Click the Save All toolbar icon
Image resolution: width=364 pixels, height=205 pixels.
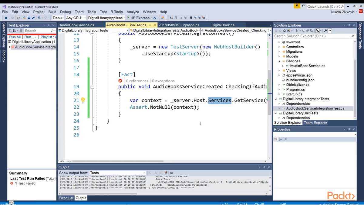click(x=33, y=18)
